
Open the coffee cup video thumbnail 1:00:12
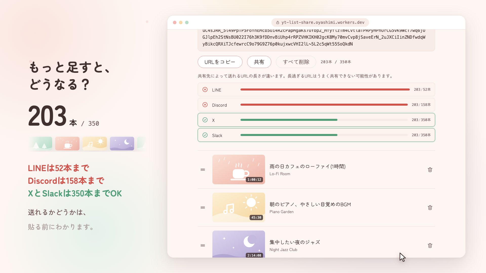[239, 169]
